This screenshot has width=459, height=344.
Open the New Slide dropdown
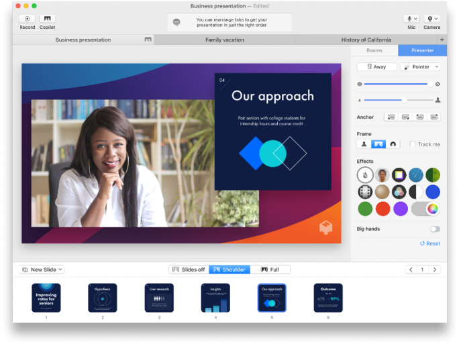42,270
